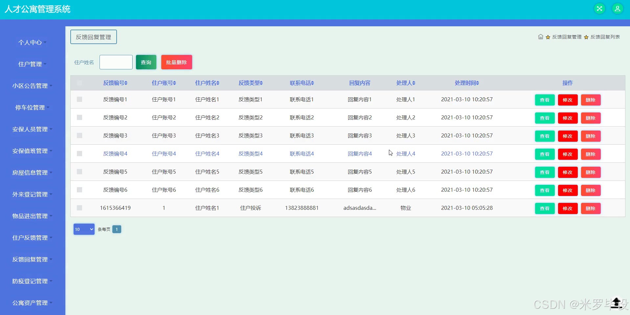630x315 pixels.
Task: Click 查看 for row 反馈编号4
Action: click(545, 154)
